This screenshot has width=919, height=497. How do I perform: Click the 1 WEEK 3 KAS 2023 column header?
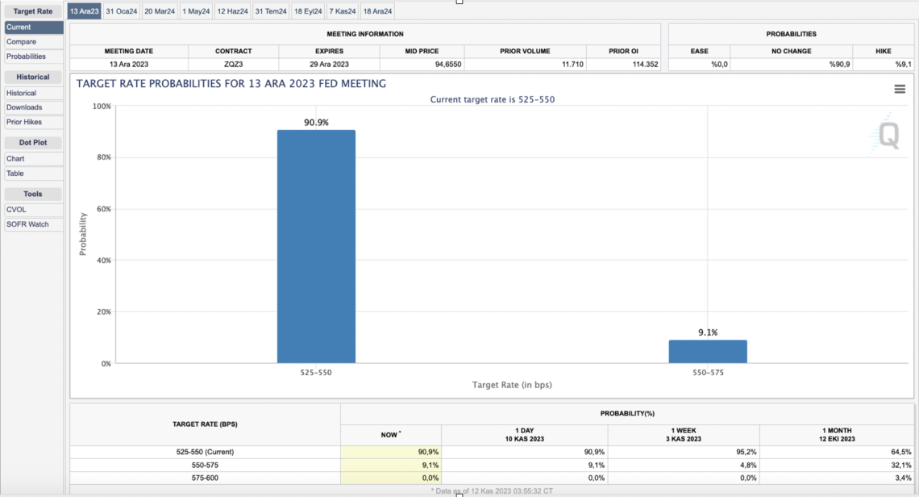pos(684,435)
